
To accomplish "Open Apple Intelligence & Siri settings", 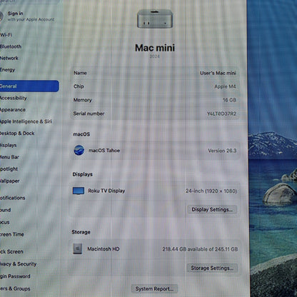I will coord(26,121).
